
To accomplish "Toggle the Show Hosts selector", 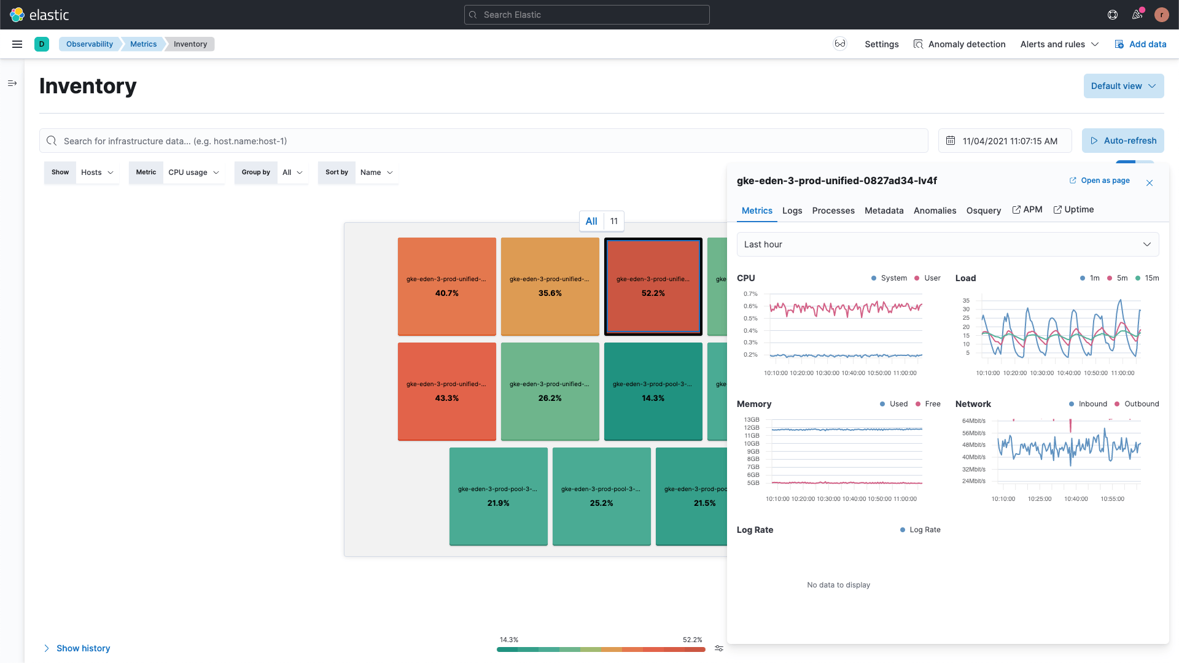I will point(96,172).
